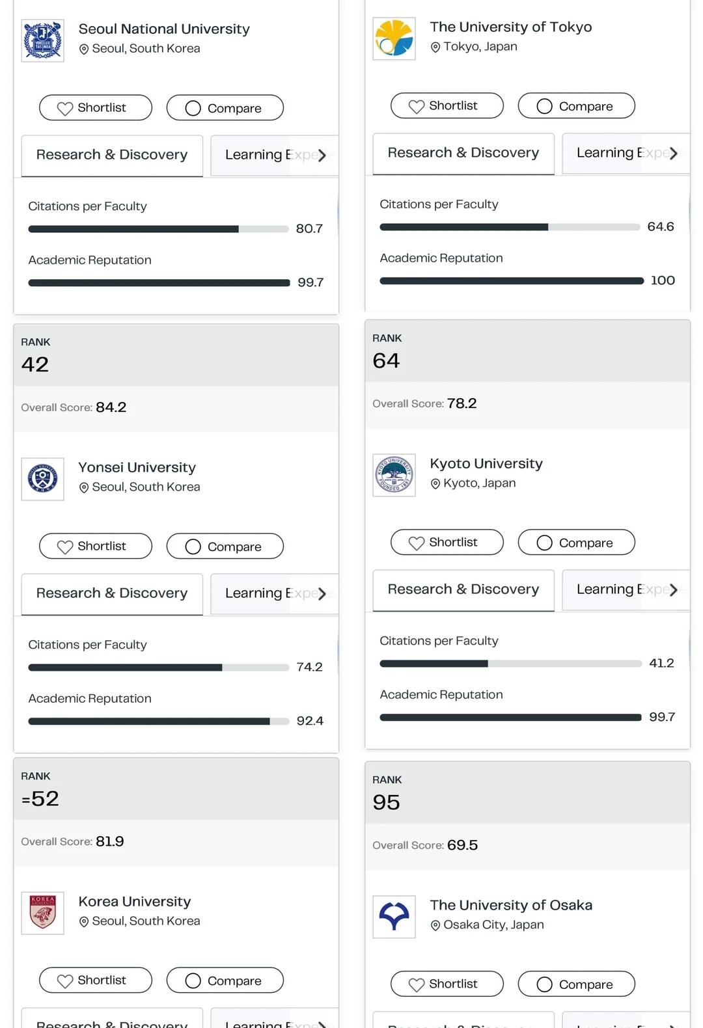Click Kyoto University seal logo
This screenshot has height=1028, width=703.
(394, 475)
